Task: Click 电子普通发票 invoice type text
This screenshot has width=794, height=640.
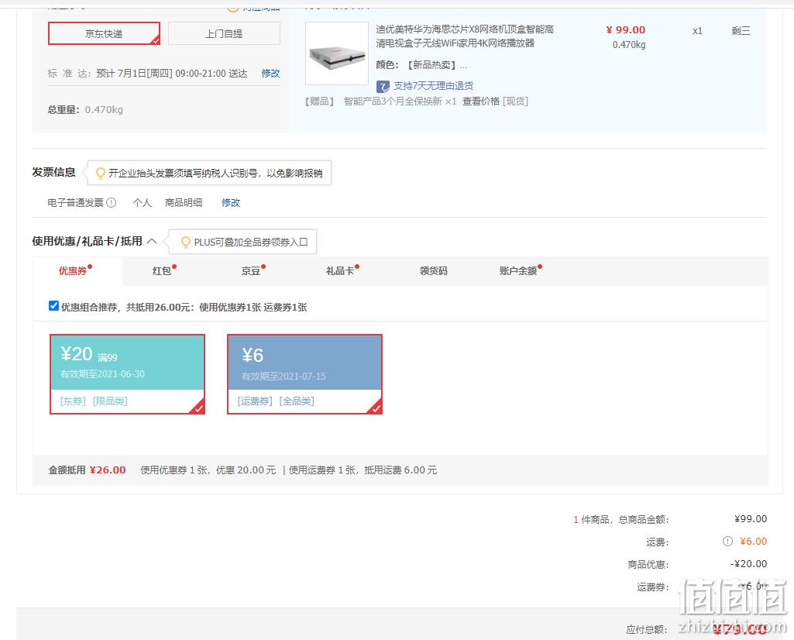Action: (x=75, y=202)
